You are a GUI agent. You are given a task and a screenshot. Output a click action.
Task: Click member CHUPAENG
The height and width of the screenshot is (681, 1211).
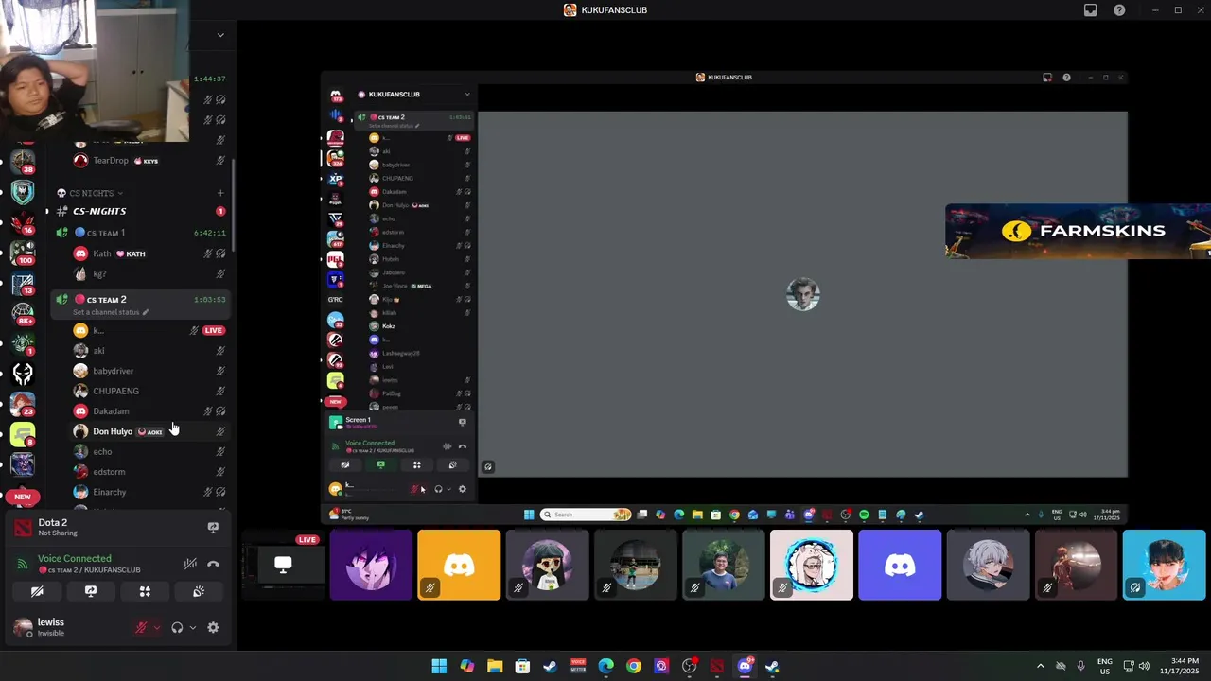(149, 391)
